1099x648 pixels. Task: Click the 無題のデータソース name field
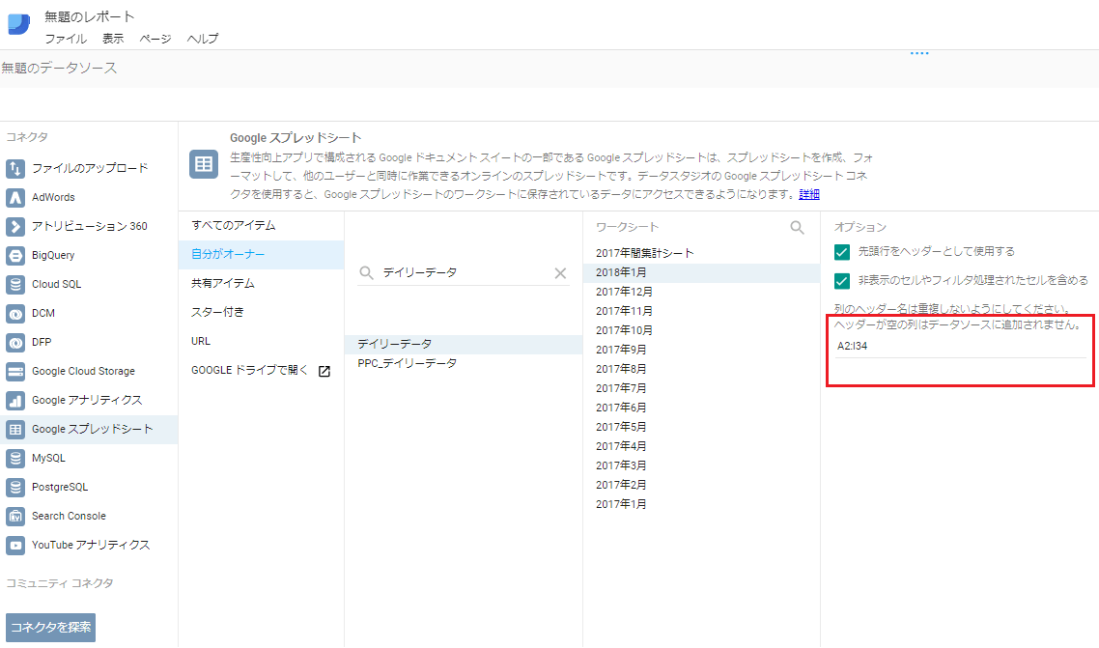click(x=60, y=68)
